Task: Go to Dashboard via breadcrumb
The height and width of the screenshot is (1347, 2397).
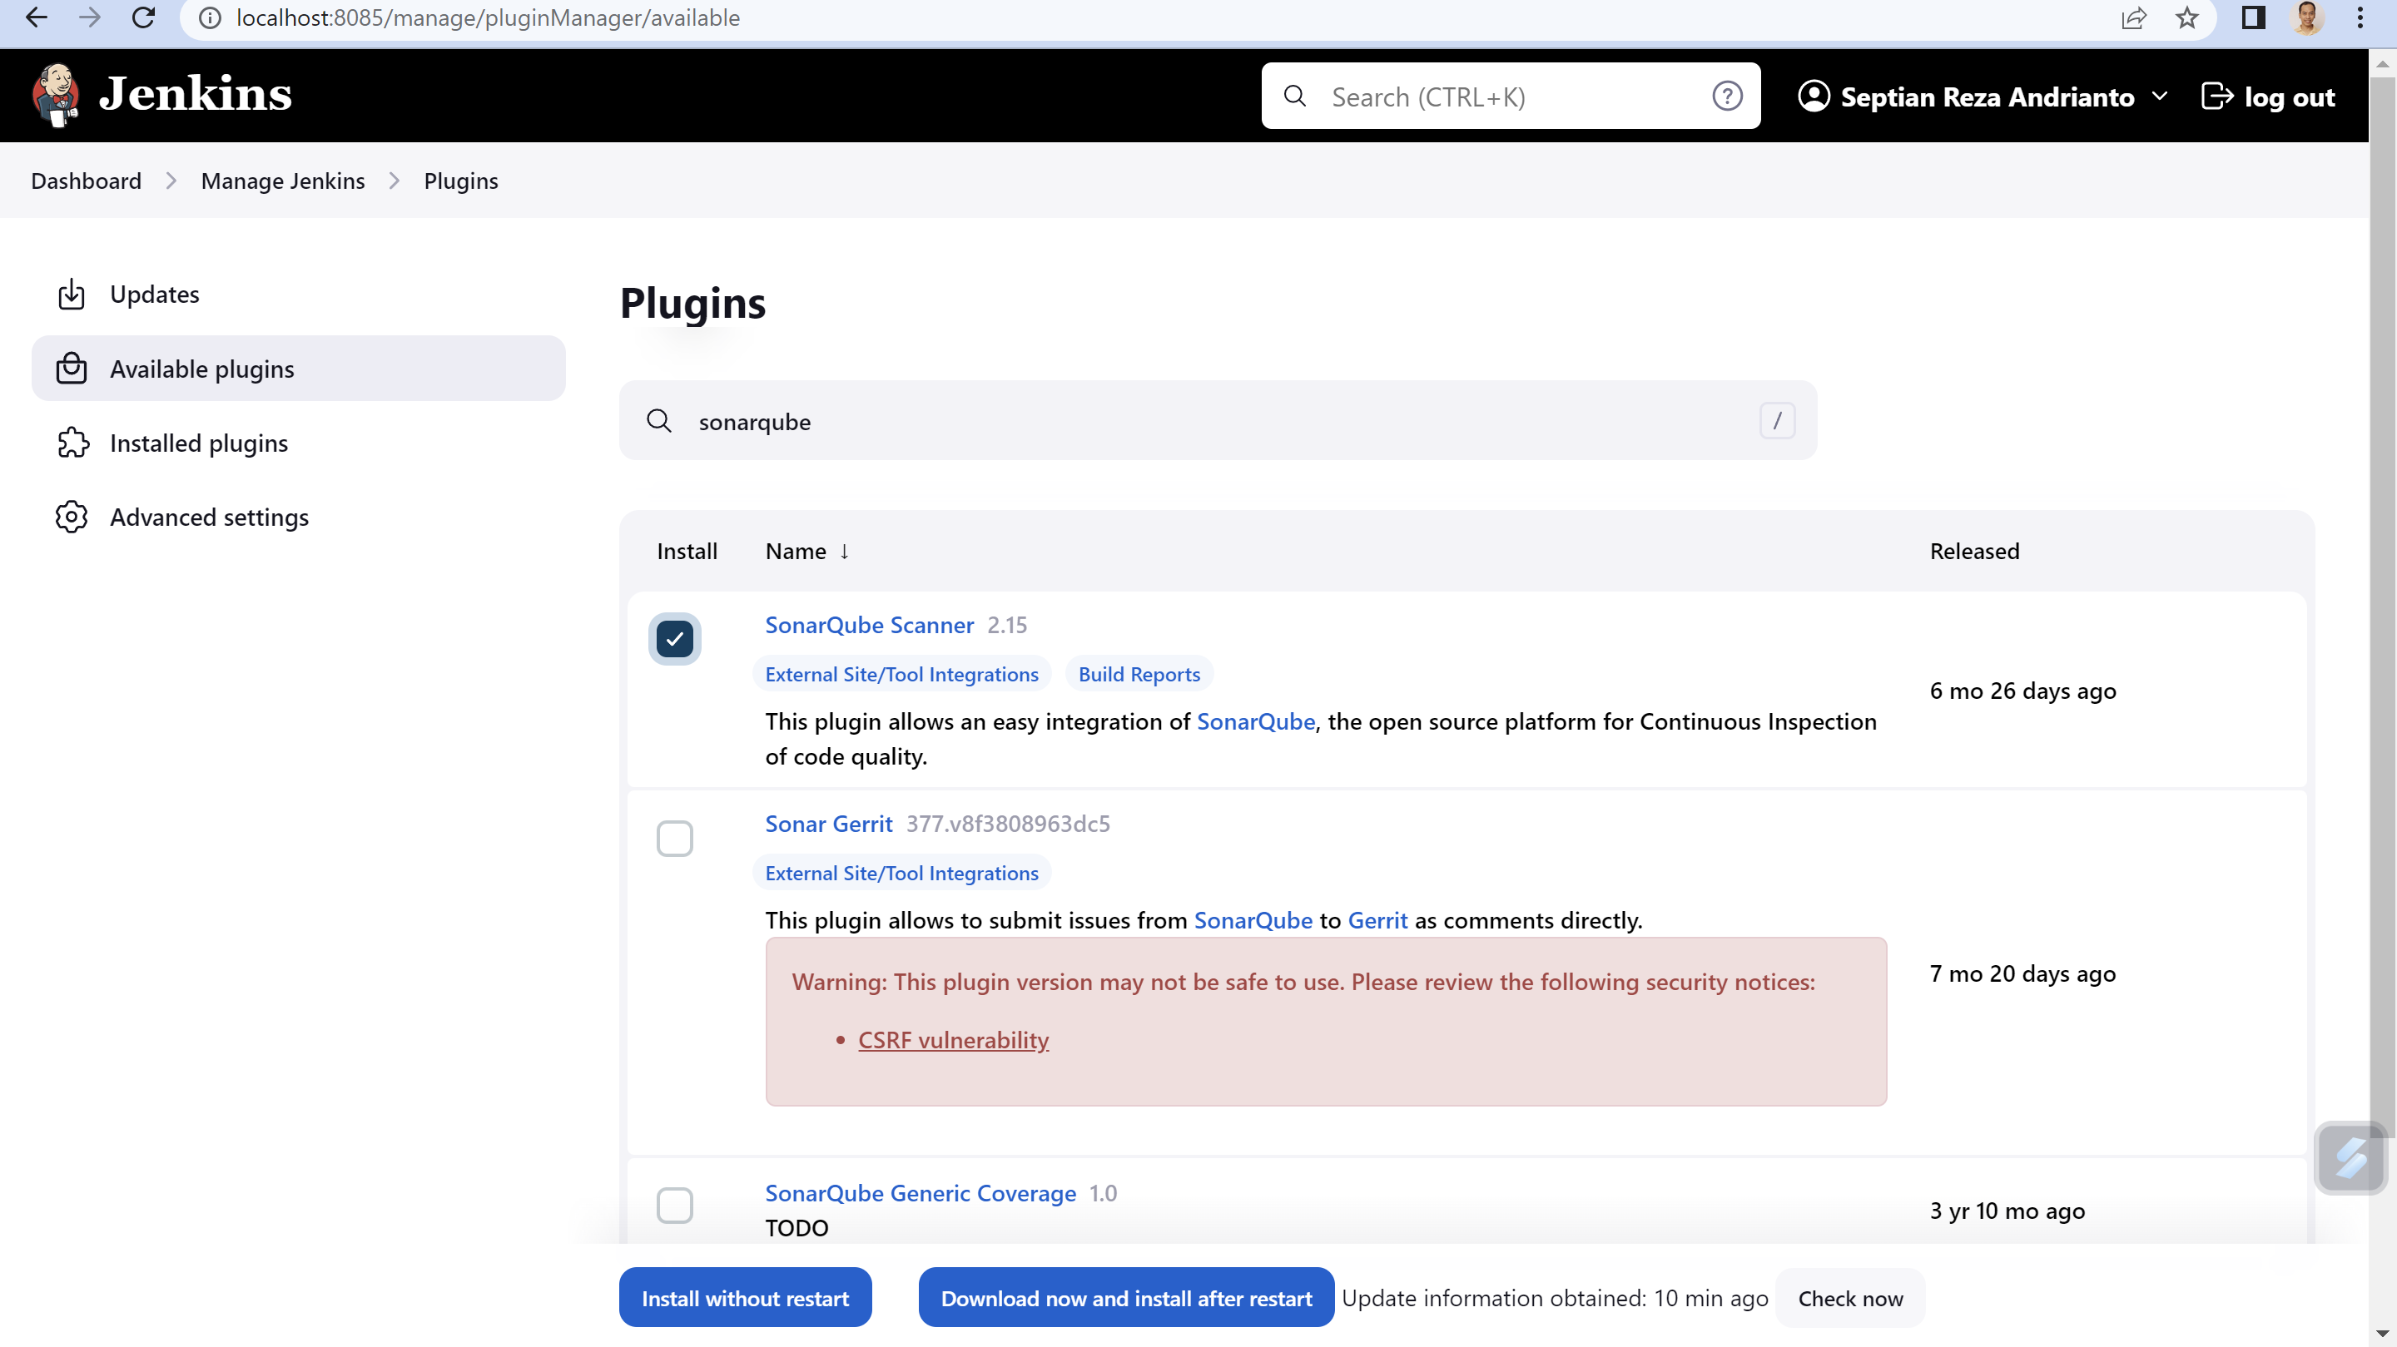Action: [x=86, y=181]
